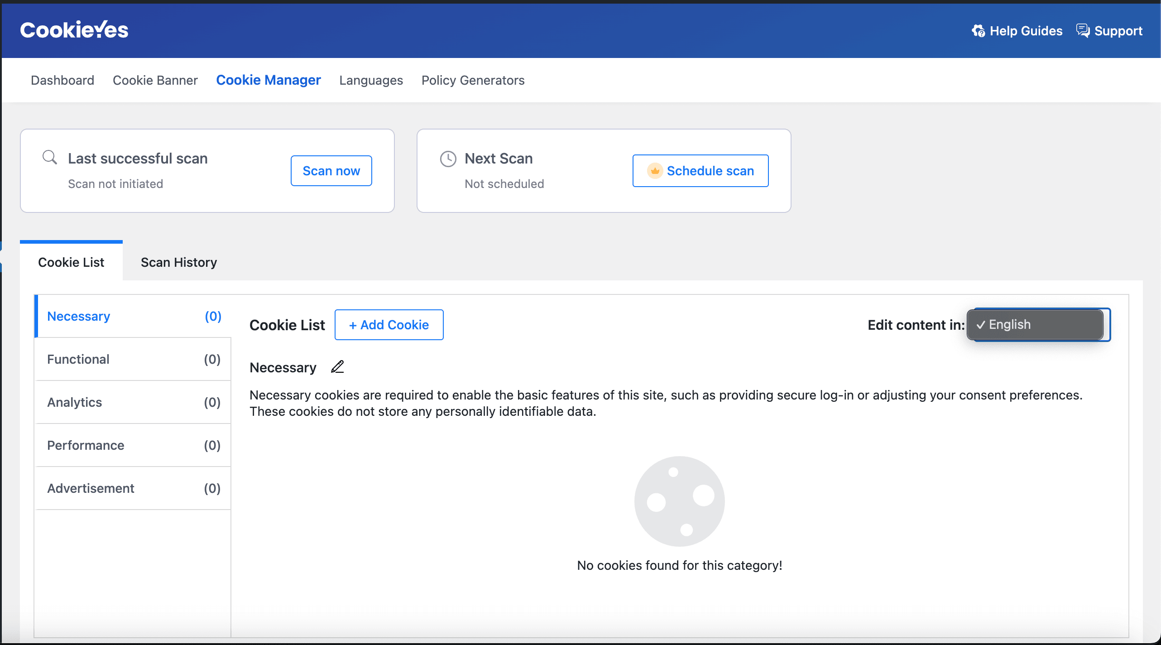Open the Cookie Banner menu
Screen dimensions: 1161x645
pyautogui.click(x=155, y=80)
